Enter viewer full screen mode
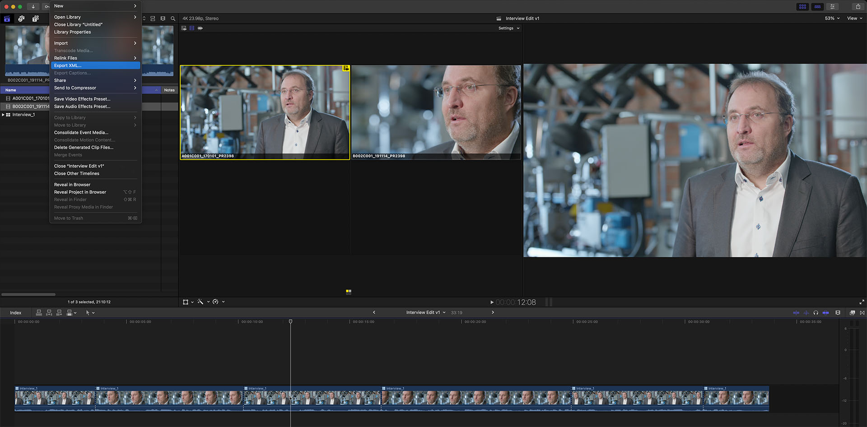The height and width of the screenshot is (427, 867). [862, 302]
